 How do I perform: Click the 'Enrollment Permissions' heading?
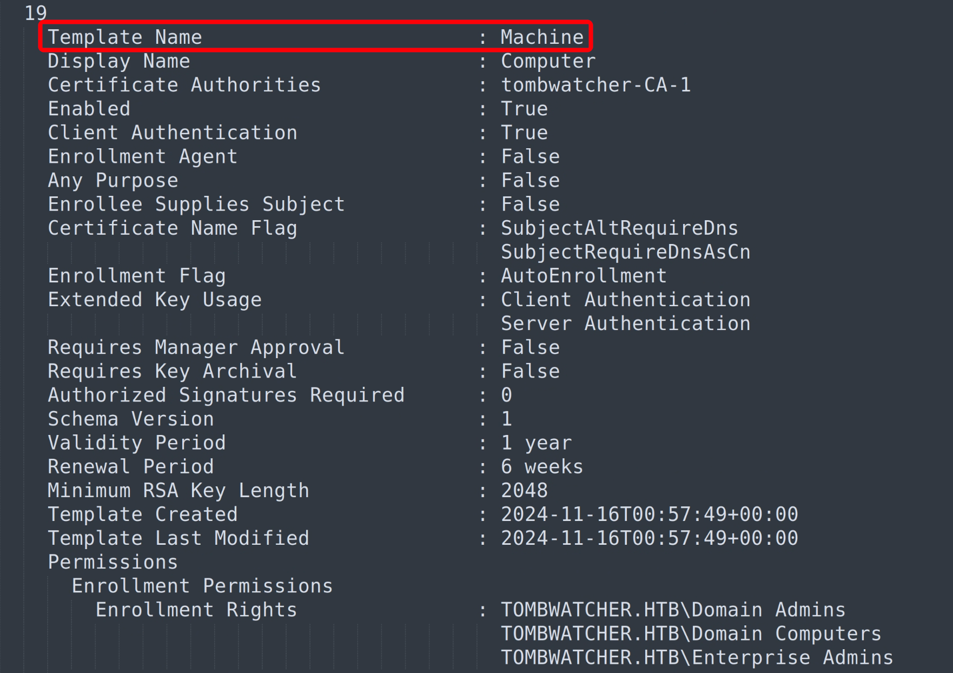(202, 586)
